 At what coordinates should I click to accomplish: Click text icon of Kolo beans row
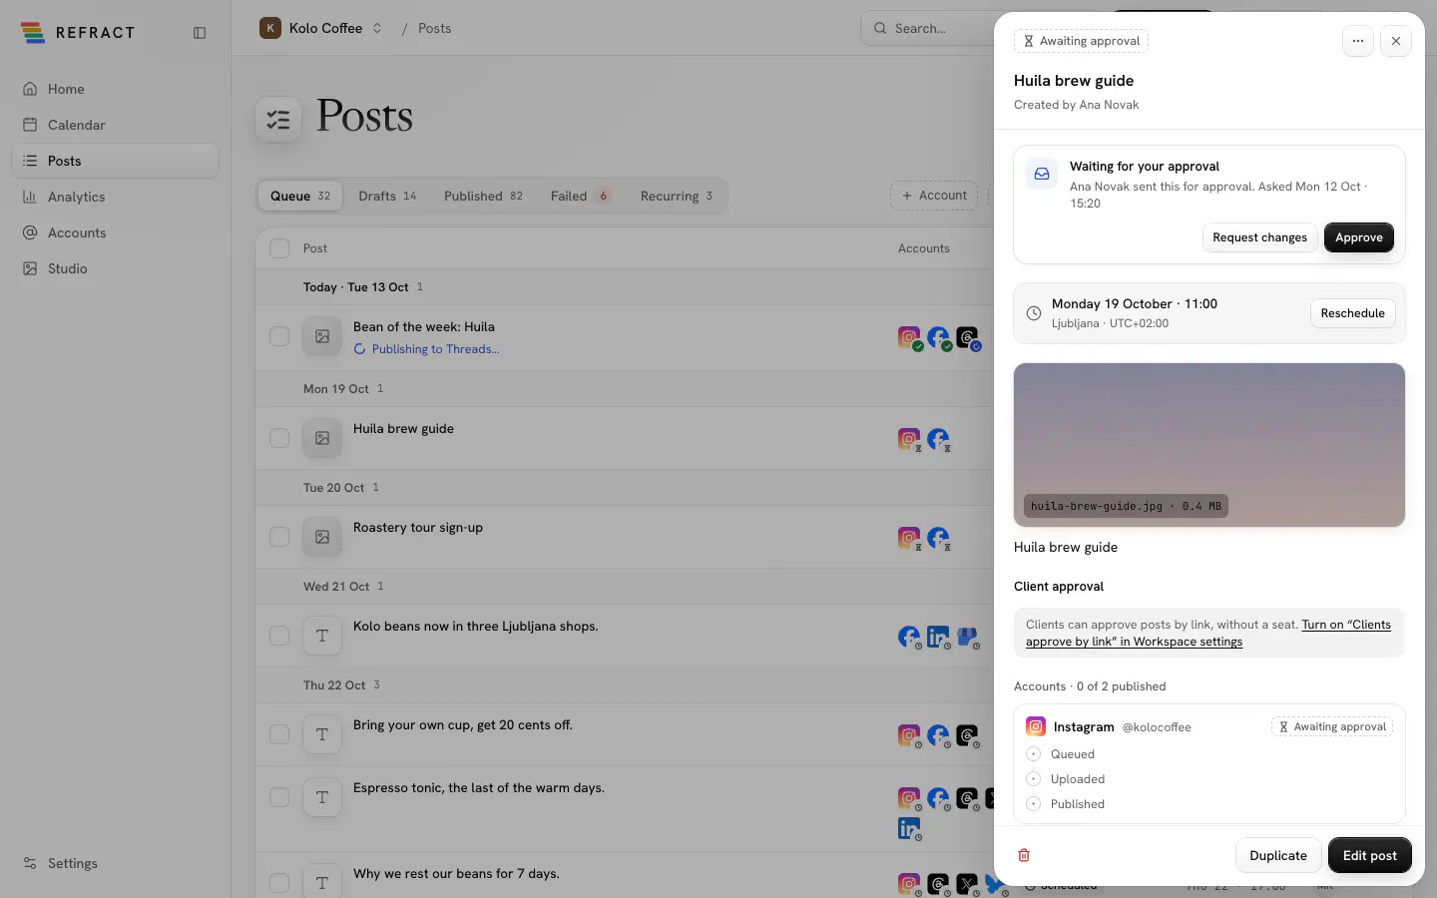click(x=322, y=636)
